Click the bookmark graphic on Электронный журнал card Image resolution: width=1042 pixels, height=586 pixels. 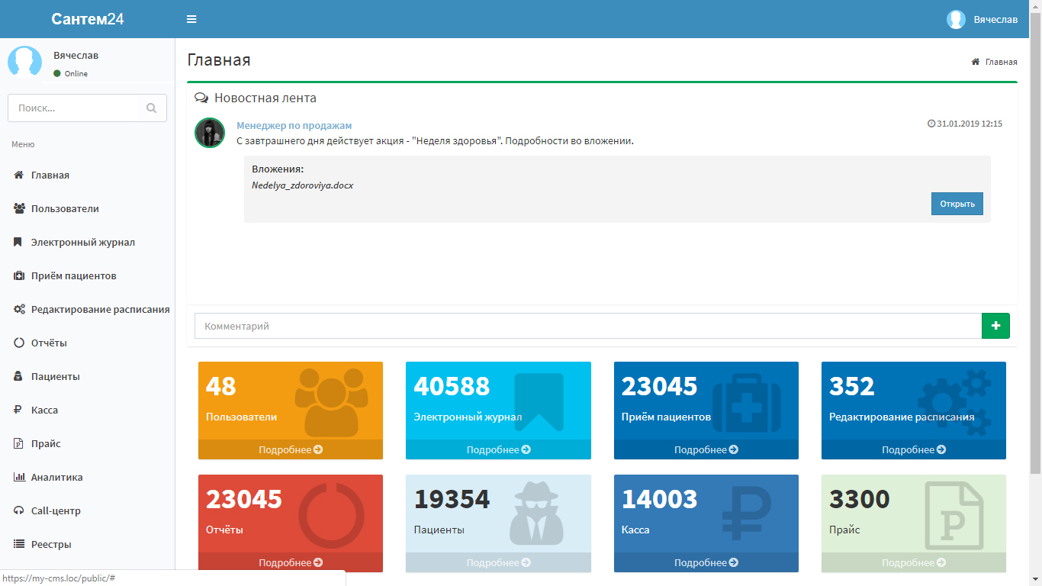pos(539,403)
